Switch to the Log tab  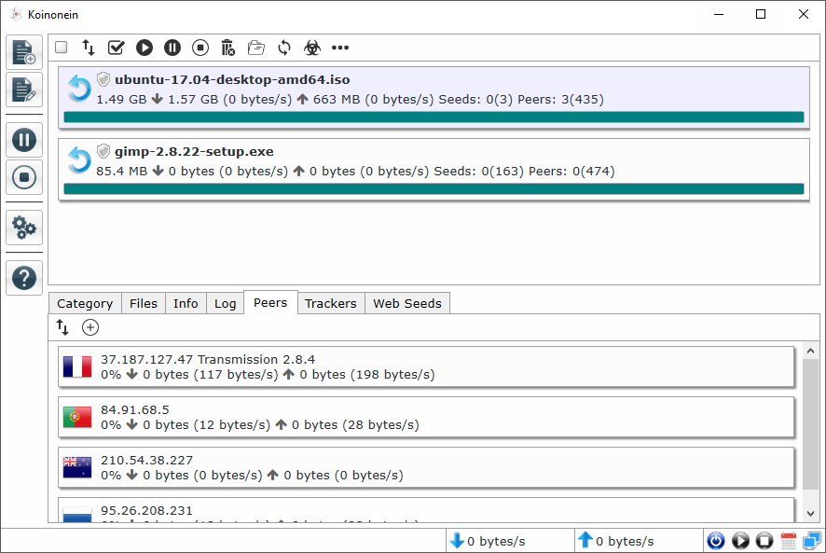[x=225, y=303]
